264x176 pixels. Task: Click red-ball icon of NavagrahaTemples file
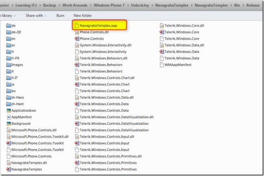point(9,169)
